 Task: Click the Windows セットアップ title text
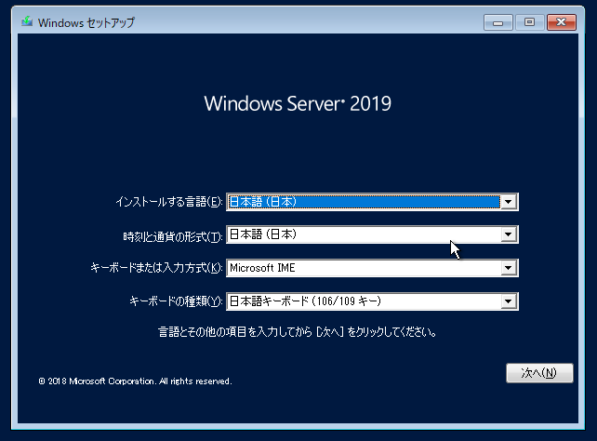point(86,23)
